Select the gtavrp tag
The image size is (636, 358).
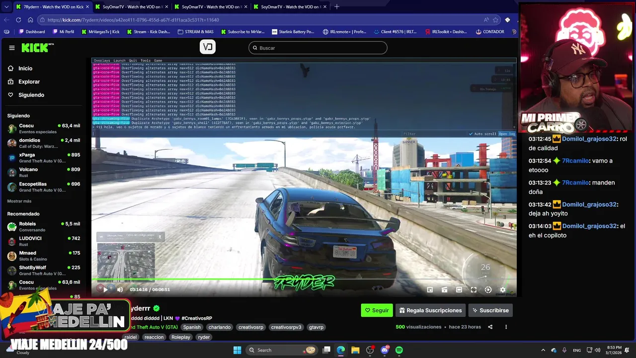point(316,327)
